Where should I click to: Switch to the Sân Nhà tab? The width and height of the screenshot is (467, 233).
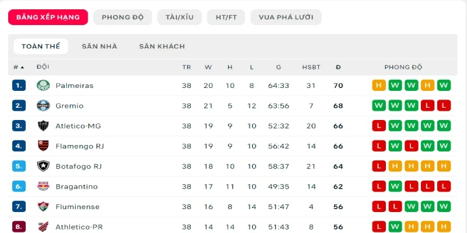click(x=99, y=47)
